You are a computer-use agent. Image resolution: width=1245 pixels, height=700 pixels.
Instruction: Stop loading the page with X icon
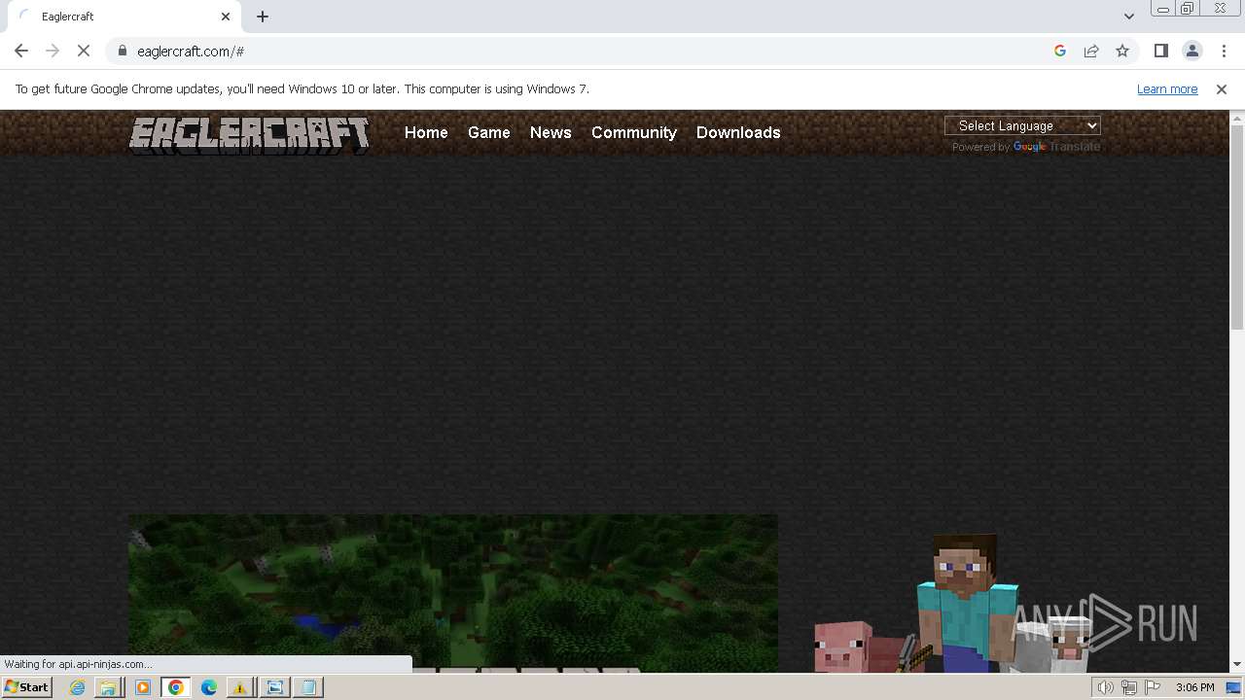(84, 51)
